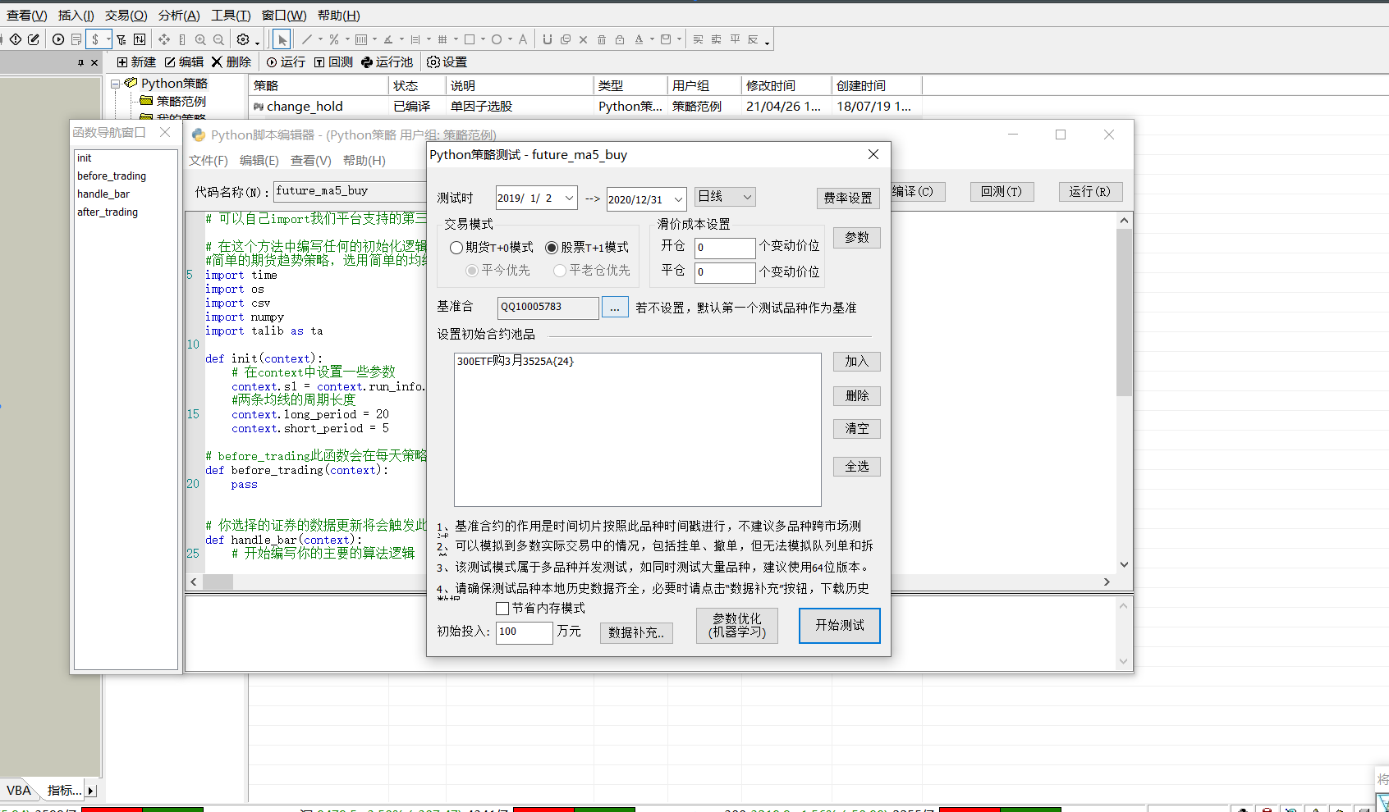Select the line drawing tool
Viewport: 1389px width, 812px height.
(x=307, y=39)
